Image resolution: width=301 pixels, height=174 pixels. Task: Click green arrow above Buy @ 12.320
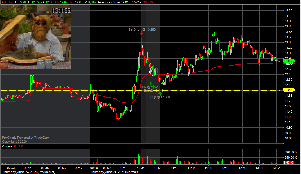[160, 94]
